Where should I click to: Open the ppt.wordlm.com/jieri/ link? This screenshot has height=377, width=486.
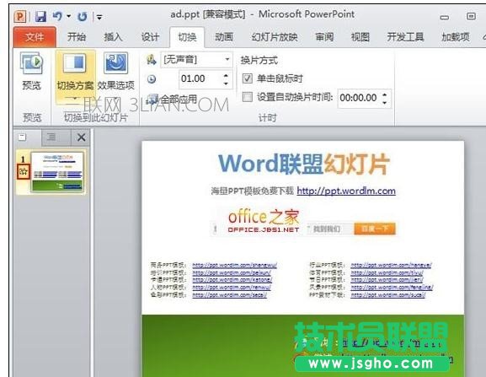tap(387, 280)
